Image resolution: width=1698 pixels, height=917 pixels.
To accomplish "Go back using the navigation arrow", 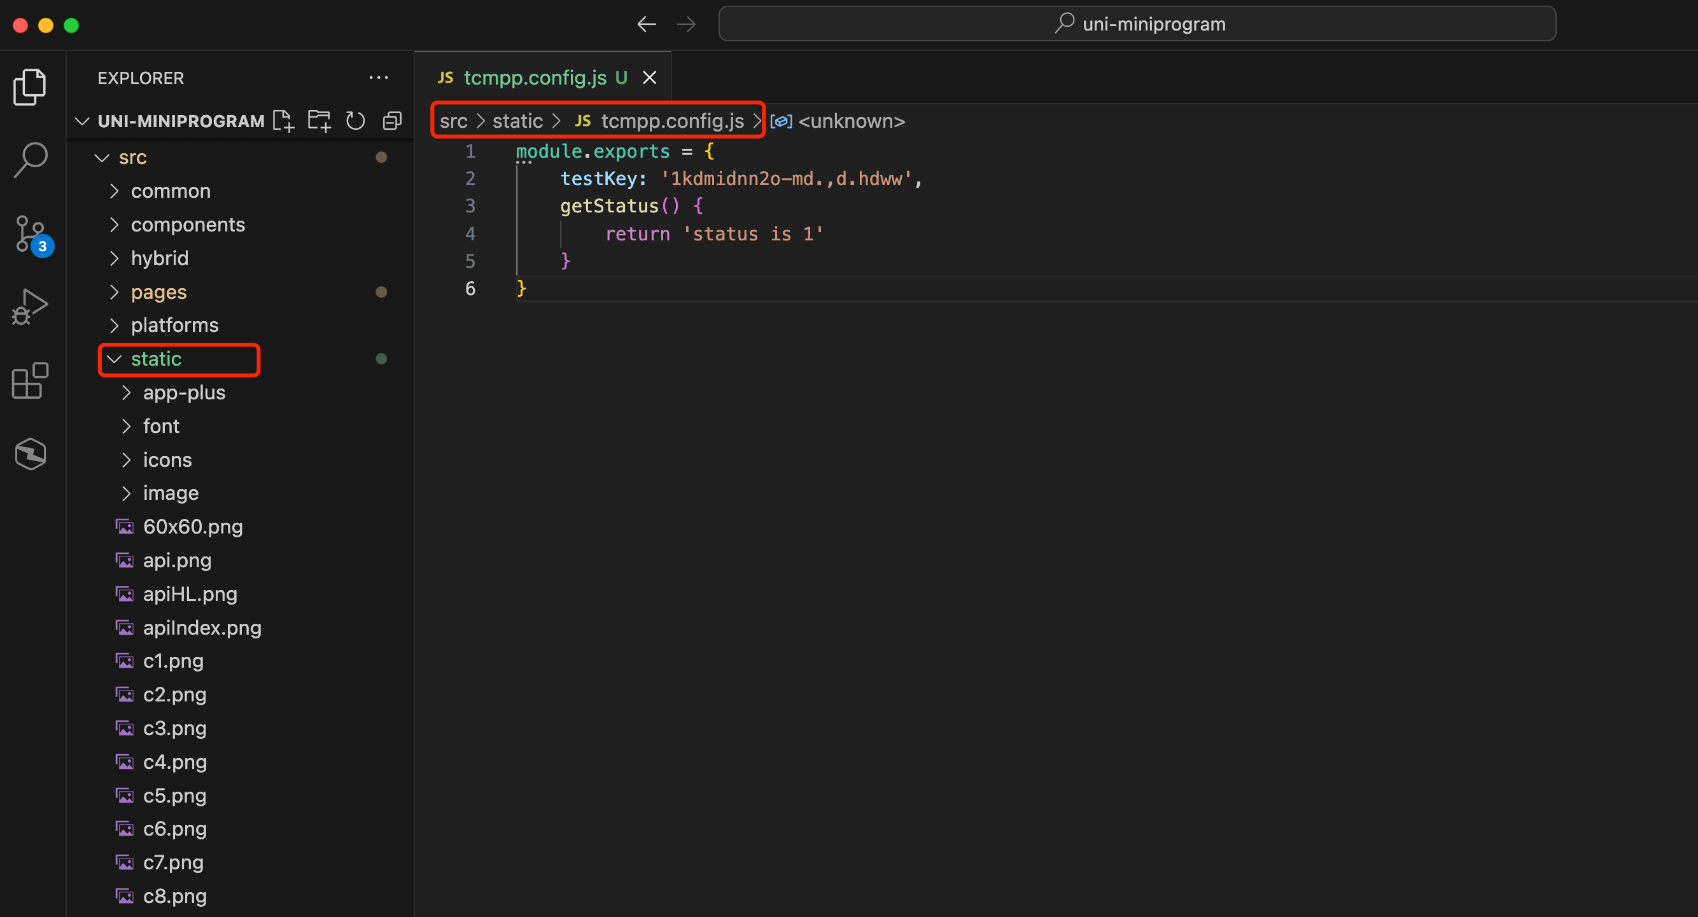I will pos(646,24).
